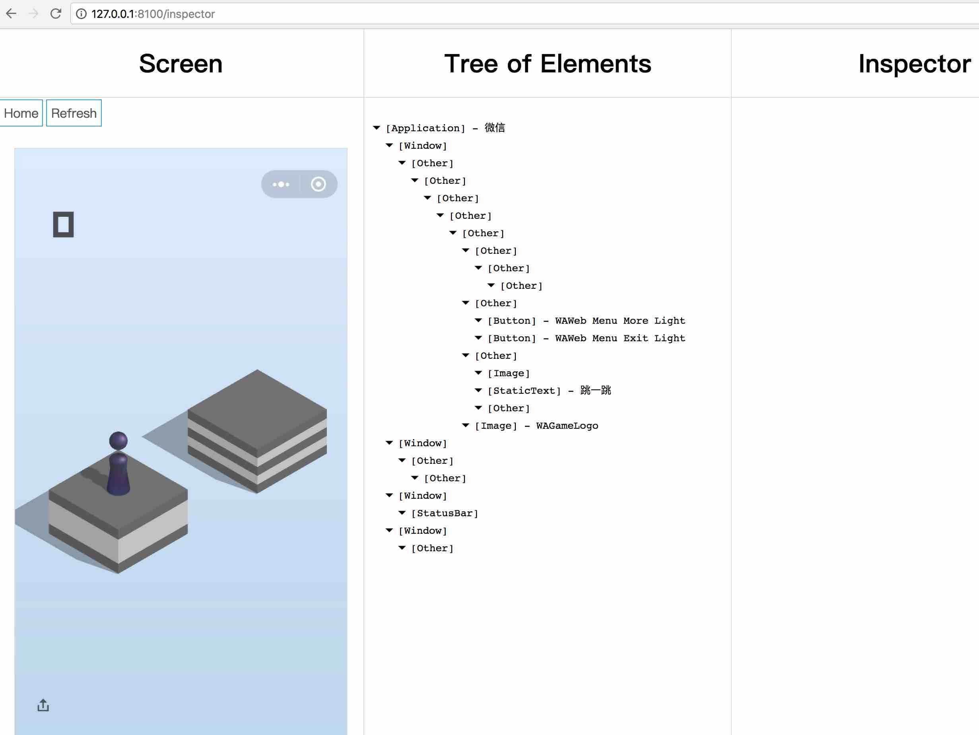Viewport: 979px width, 735px height.
Task: Click the Refresh button in toolbar
Action: pos(73,113)
